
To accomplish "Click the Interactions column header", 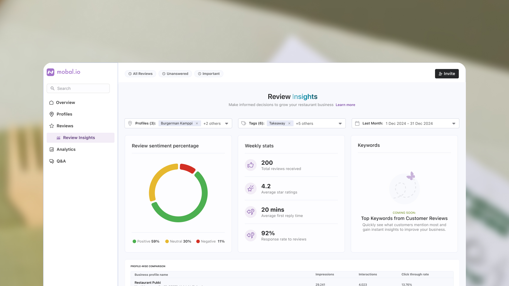I will 368,275.
